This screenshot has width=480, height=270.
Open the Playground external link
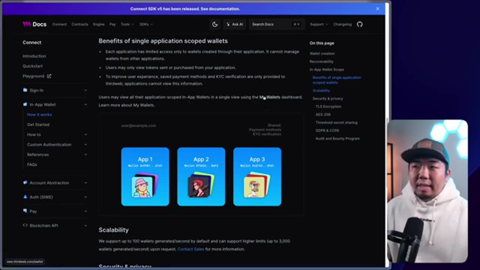click(x=37, y=76)
